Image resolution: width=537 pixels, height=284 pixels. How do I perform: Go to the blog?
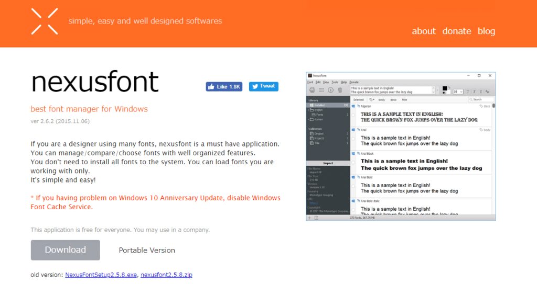click(x=486, y=31)
